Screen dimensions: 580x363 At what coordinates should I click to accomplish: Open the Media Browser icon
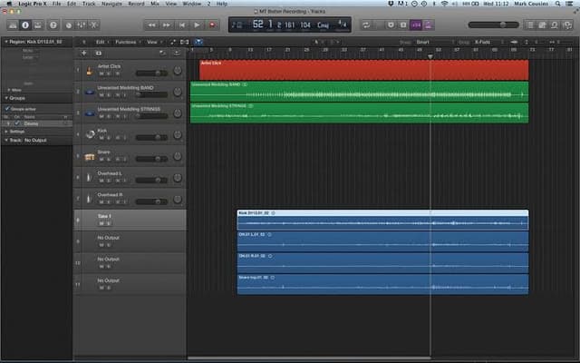(566, 25)
